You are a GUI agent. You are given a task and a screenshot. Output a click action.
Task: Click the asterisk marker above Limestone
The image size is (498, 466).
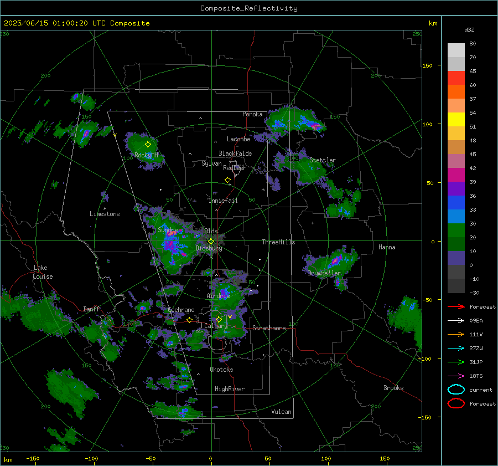tap(105, 209)
